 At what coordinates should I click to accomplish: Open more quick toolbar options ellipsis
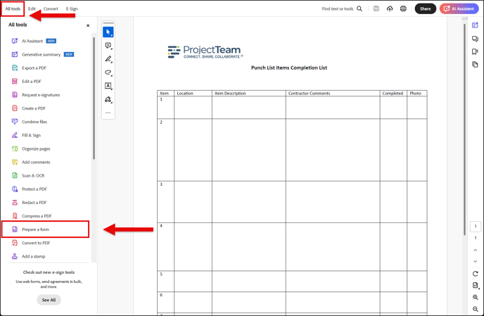(x=108, y=113)
